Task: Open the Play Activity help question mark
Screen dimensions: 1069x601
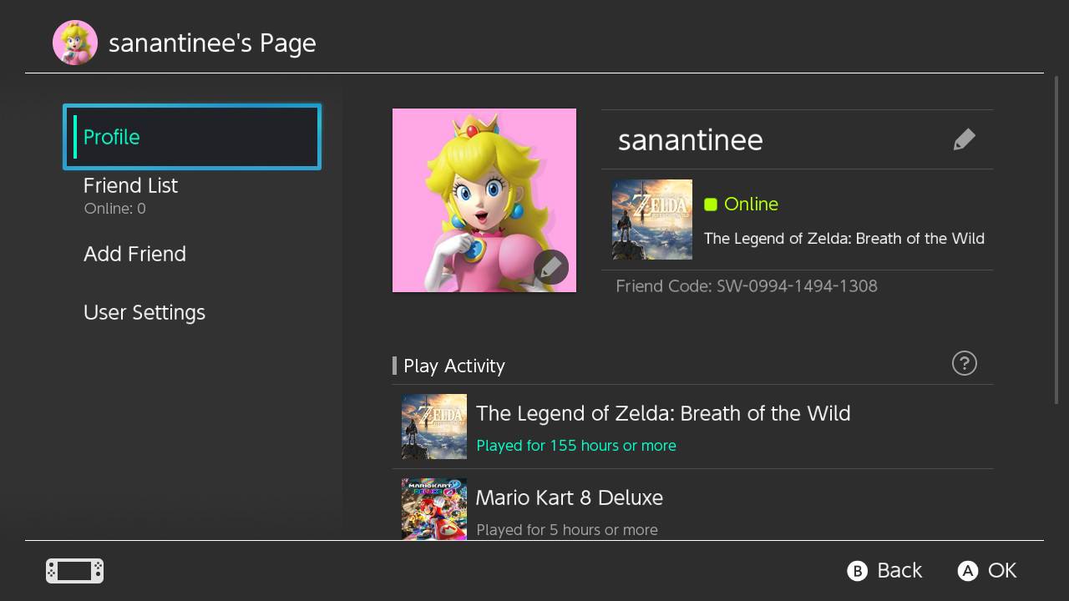Action: [x=964, y=363]
